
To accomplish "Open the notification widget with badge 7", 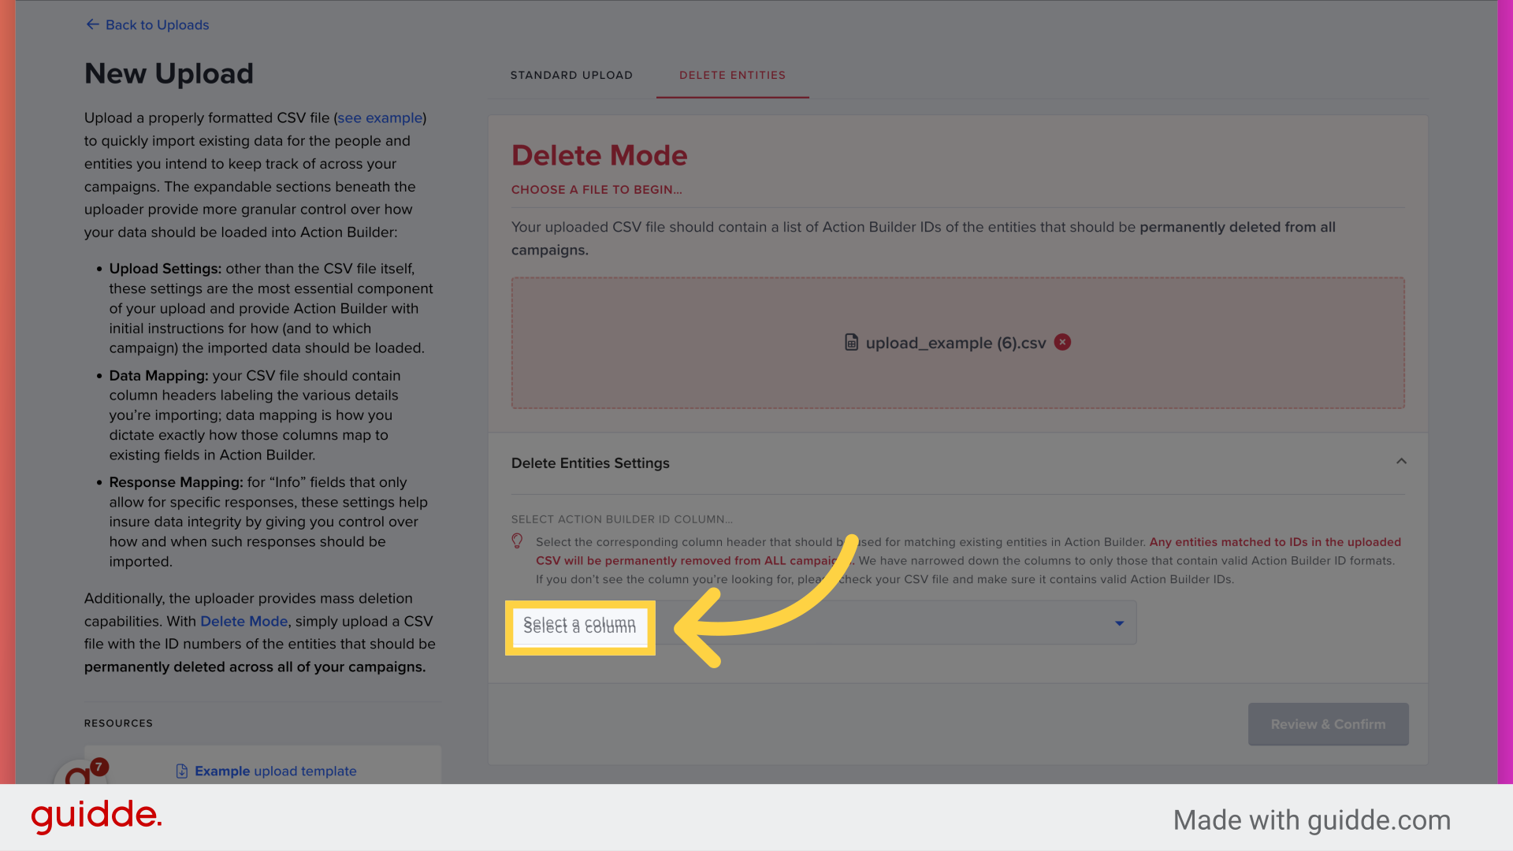I will [81, 772].
